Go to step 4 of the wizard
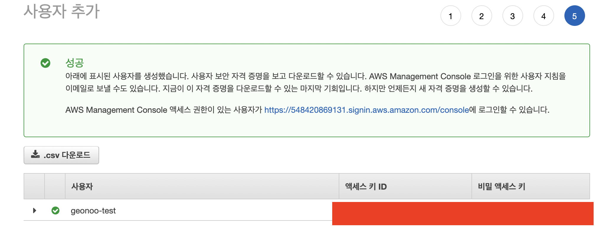 pyautogui.click(x=543, y=16)
